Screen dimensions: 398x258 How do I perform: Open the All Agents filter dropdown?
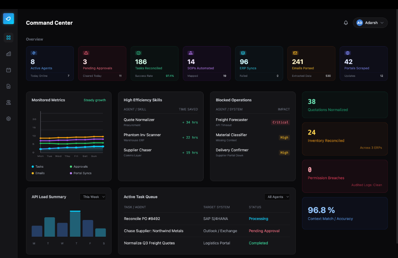click(x=277, y=197)
